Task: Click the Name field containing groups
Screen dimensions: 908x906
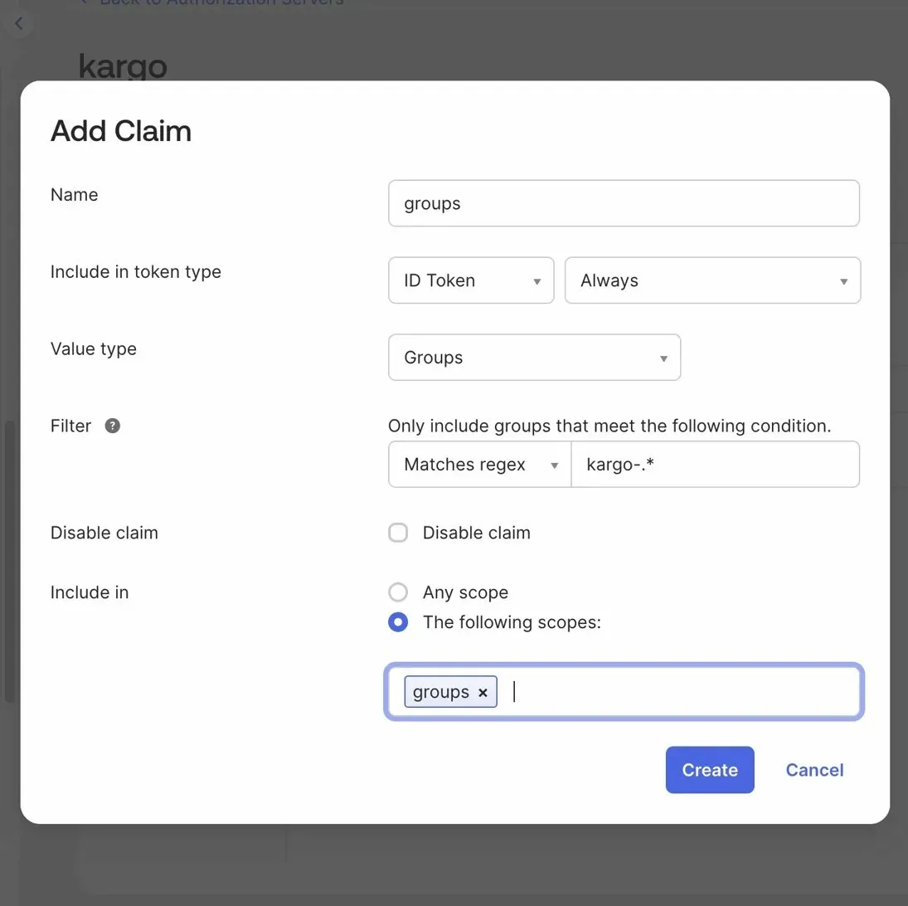Action: point(624,203)
